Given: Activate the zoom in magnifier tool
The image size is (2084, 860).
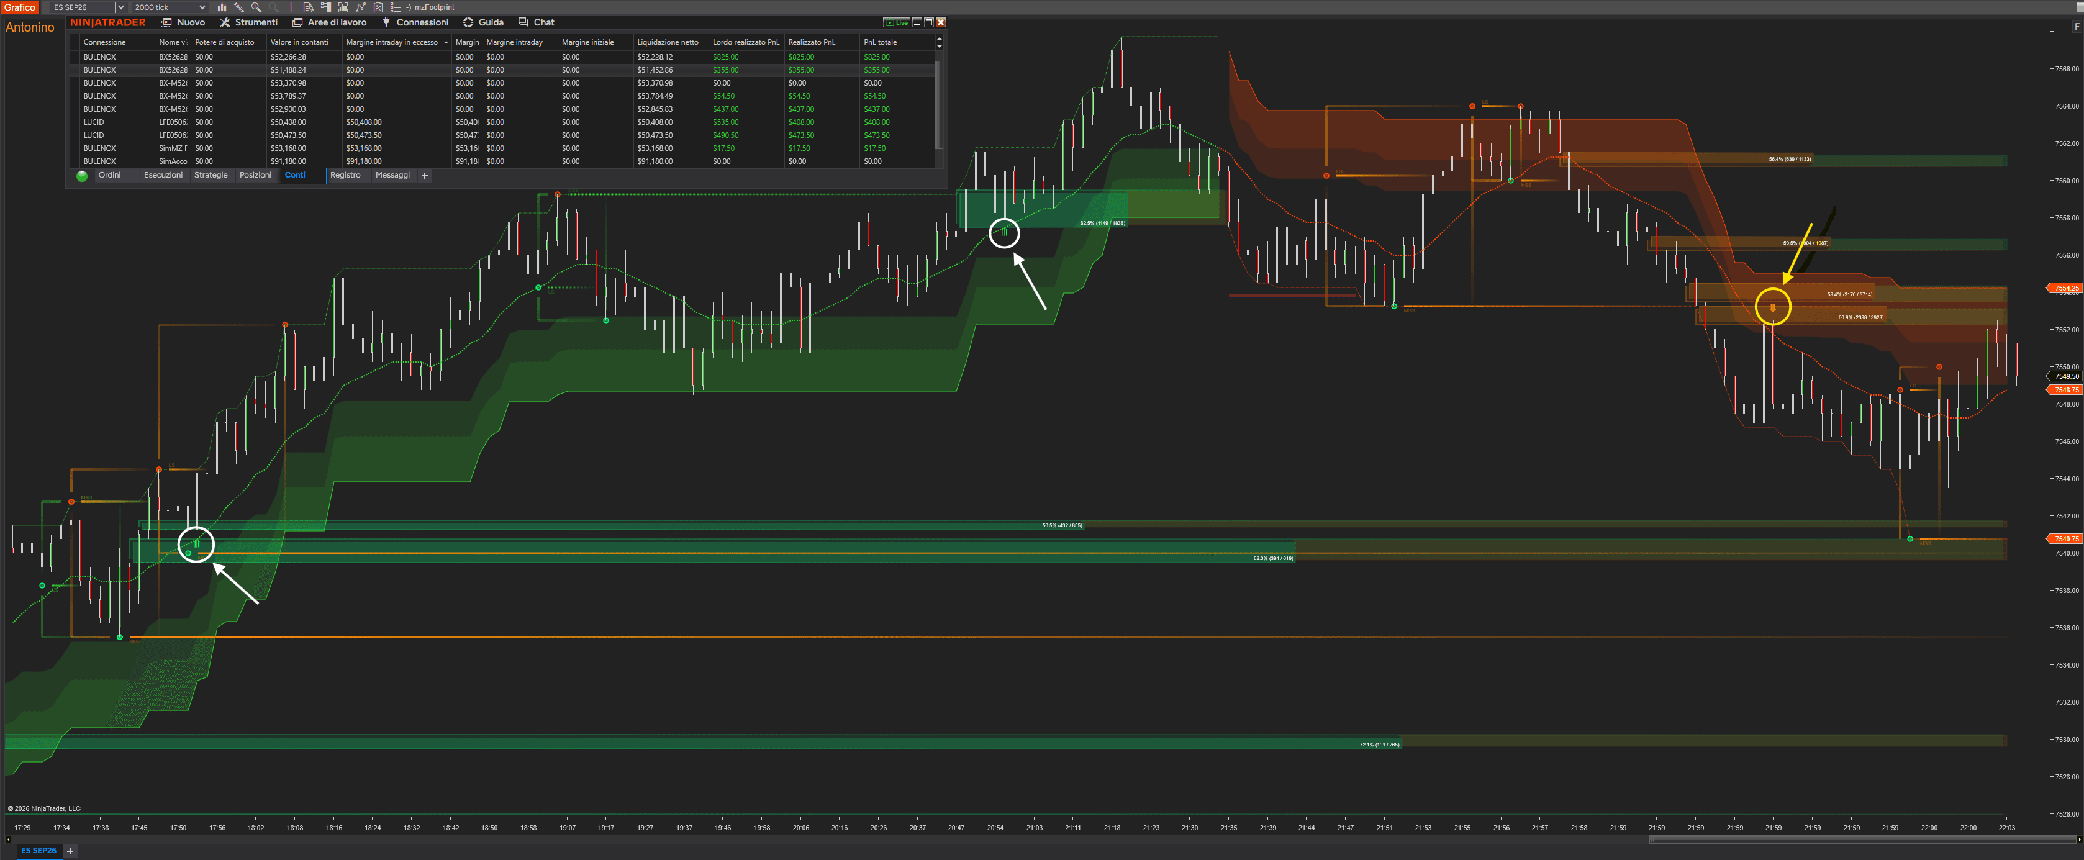Looking at the screenshot, I should tap(256, 7).
